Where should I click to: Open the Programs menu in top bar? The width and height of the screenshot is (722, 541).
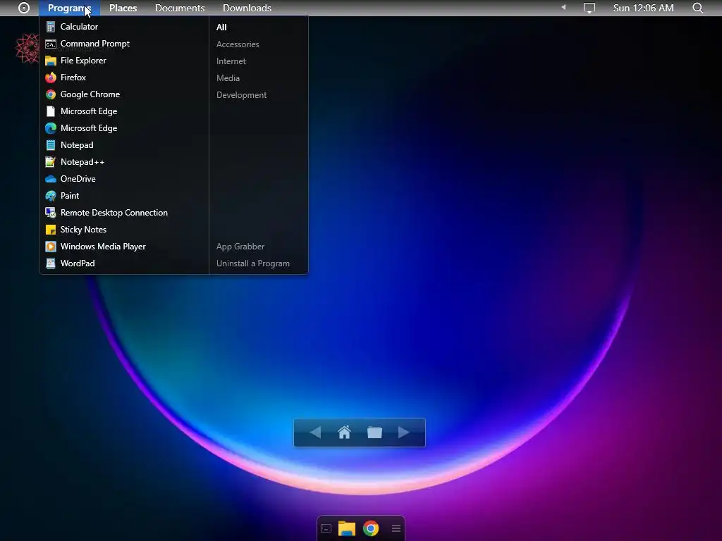tap(70, 8)
